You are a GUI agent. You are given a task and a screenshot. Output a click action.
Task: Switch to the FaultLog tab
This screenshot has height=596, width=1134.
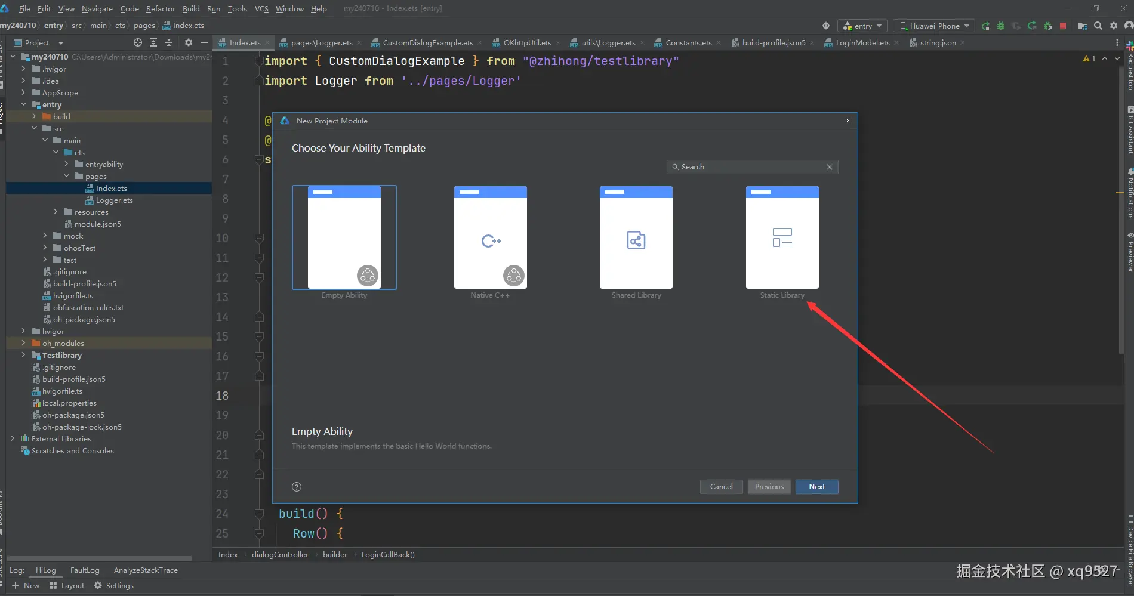85,570
